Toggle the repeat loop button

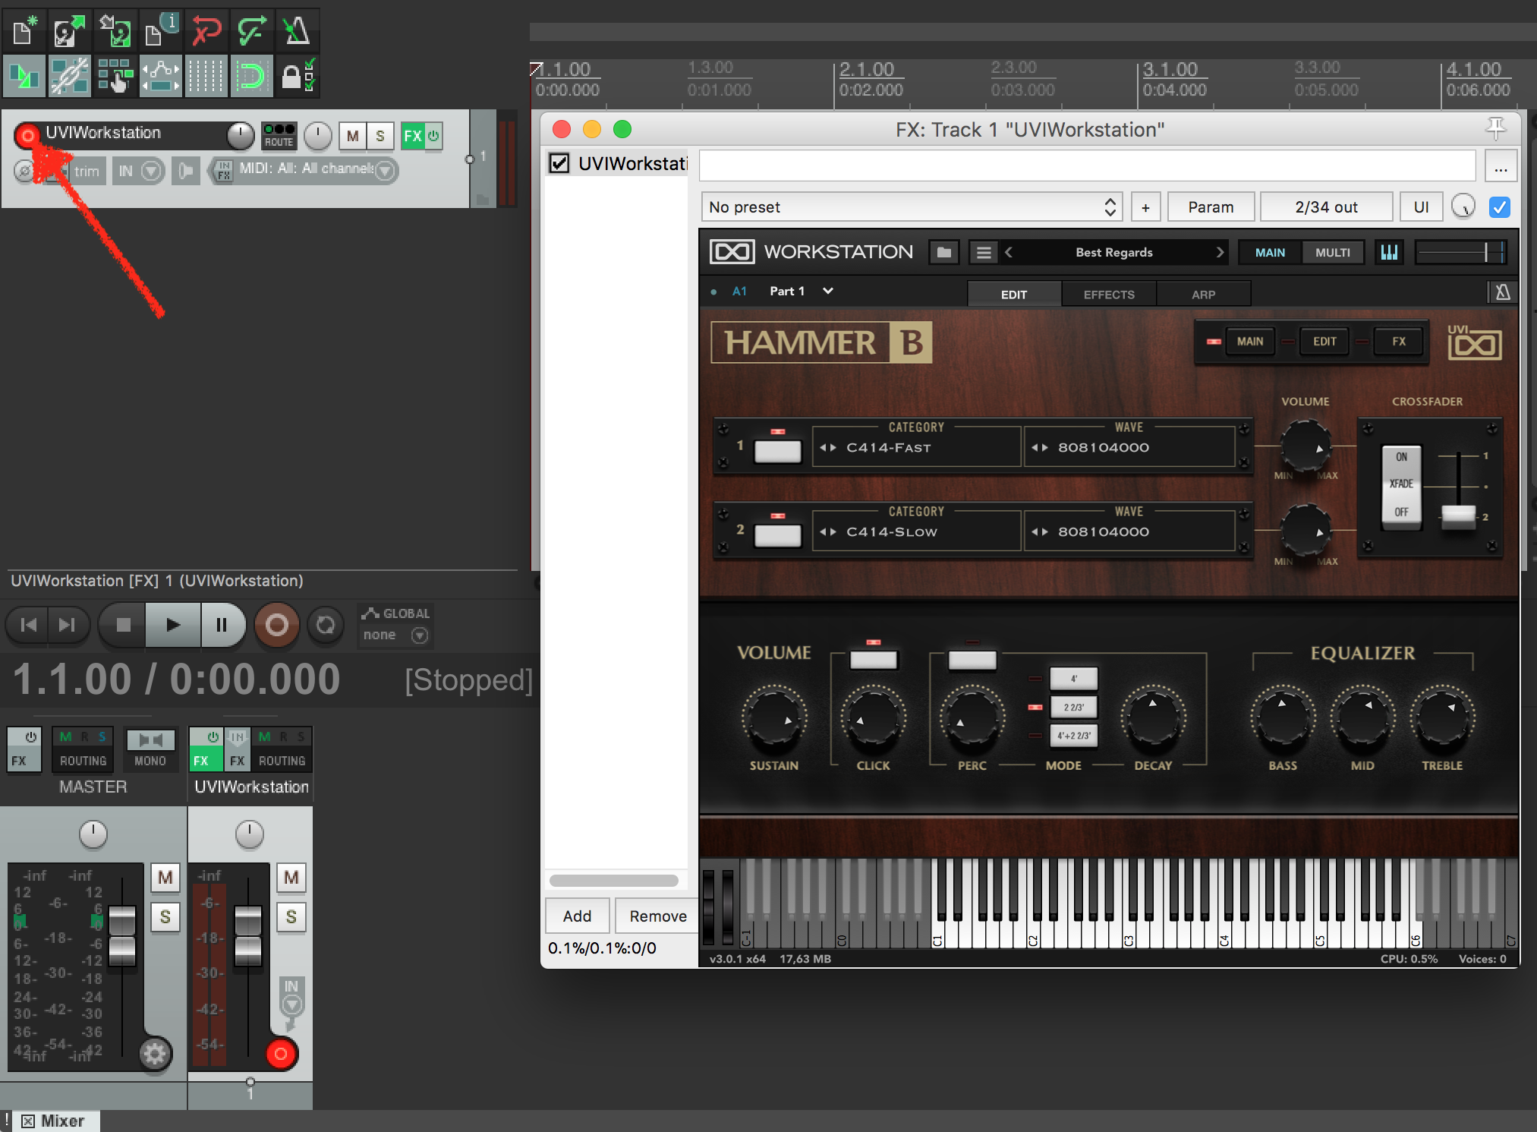pyautogui.click(x=326, y=625)
